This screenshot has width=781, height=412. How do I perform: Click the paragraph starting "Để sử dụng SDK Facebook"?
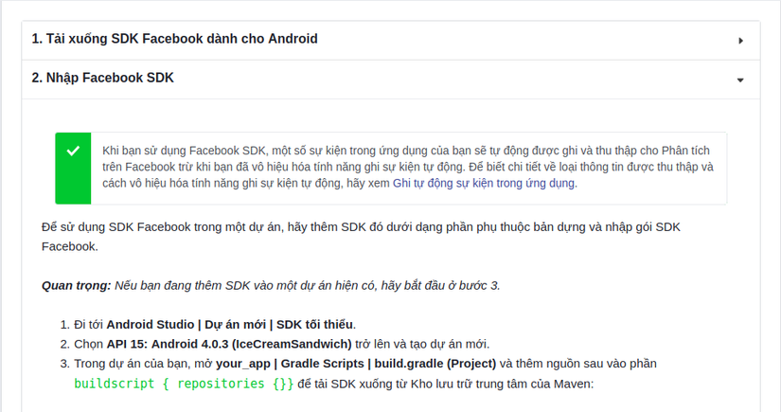point(360,227)
